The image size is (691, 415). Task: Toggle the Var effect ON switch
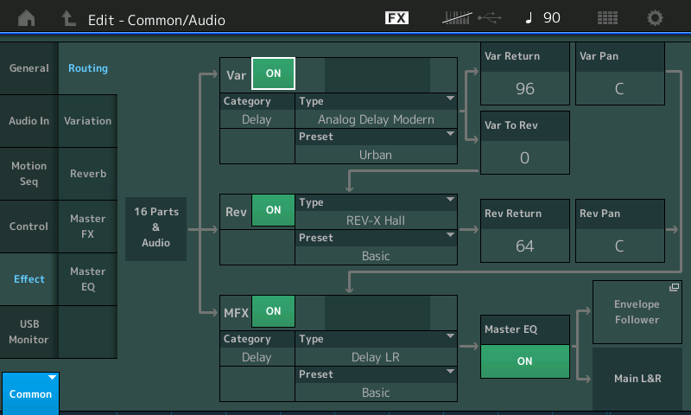pyautogui.click(x=273, y=74)
